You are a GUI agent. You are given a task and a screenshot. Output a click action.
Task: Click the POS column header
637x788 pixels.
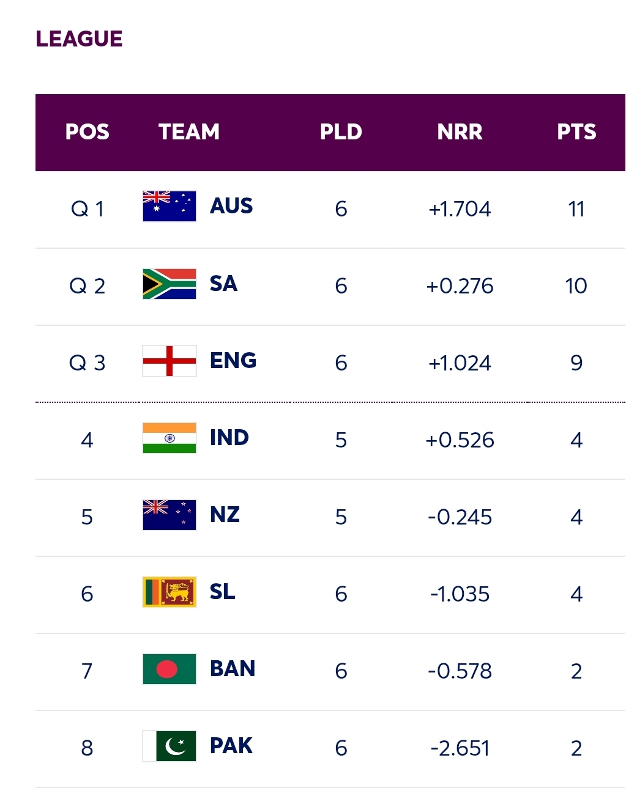click(87, 132)
